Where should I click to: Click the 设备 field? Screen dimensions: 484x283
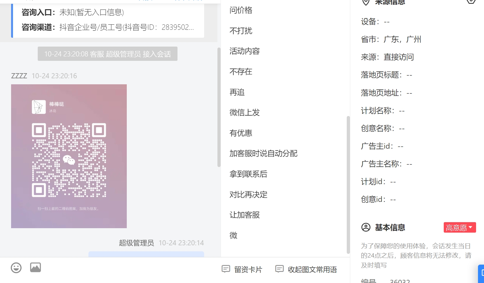pyautogui.click(x=375, y=22)
